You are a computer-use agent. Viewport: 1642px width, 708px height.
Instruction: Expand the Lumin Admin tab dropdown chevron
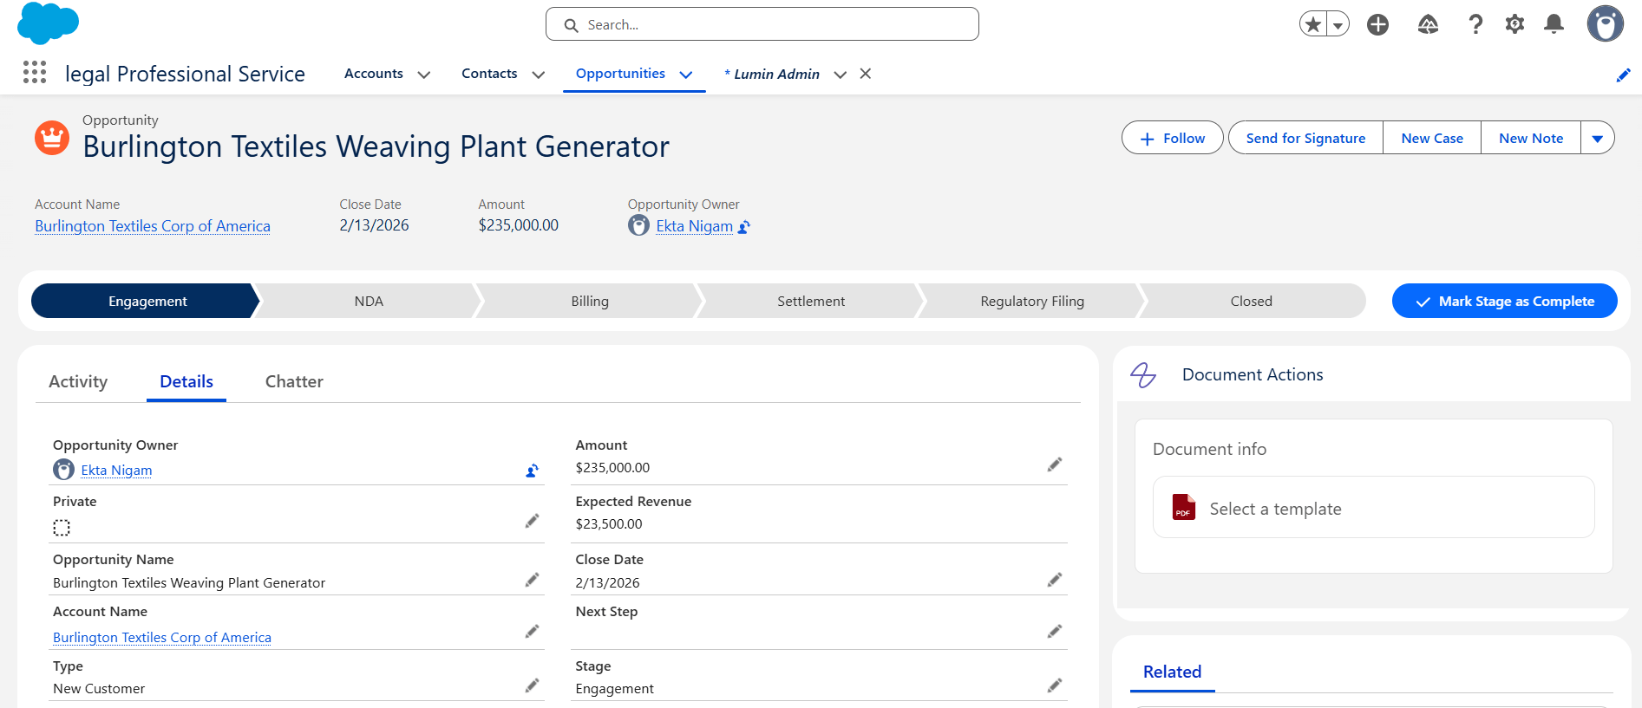click(840, 75)
